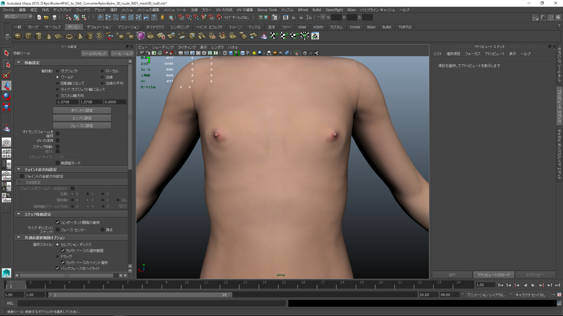Image resolution: width=563 pixels, height=316 pixels.
Task: Click the polygon cube shelf icon
Action: [x=28, y=36]
